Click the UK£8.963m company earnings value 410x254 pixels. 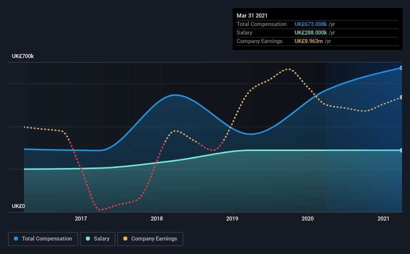coord(309,41)
